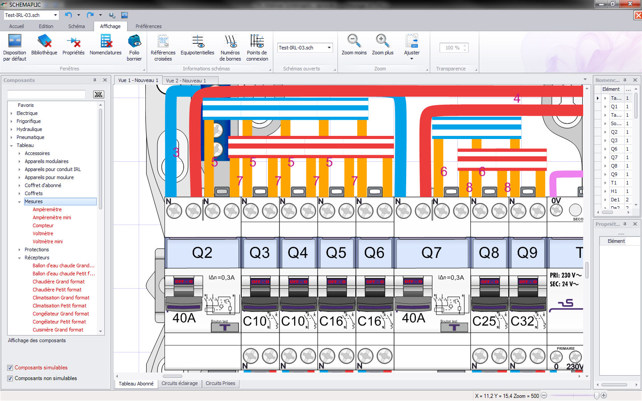642x401 pixels.
Task: Flip the Q3 breaker OFF switch
Action: tap(259, 282)
